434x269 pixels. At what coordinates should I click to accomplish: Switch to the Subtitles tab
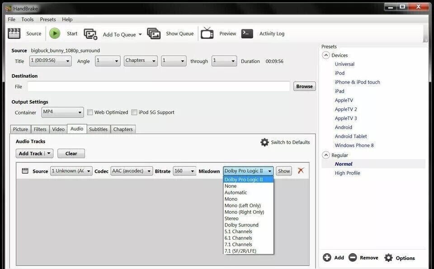[98, 129]
